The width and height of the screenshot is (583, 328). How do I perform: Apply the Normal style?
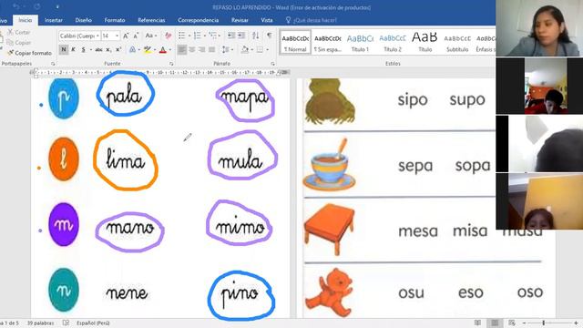point(295,42)
